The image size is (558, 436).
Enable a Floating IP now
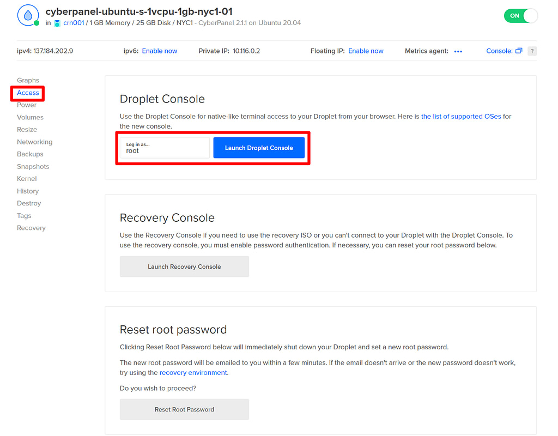pyautogui.click(x=366, y=51)
